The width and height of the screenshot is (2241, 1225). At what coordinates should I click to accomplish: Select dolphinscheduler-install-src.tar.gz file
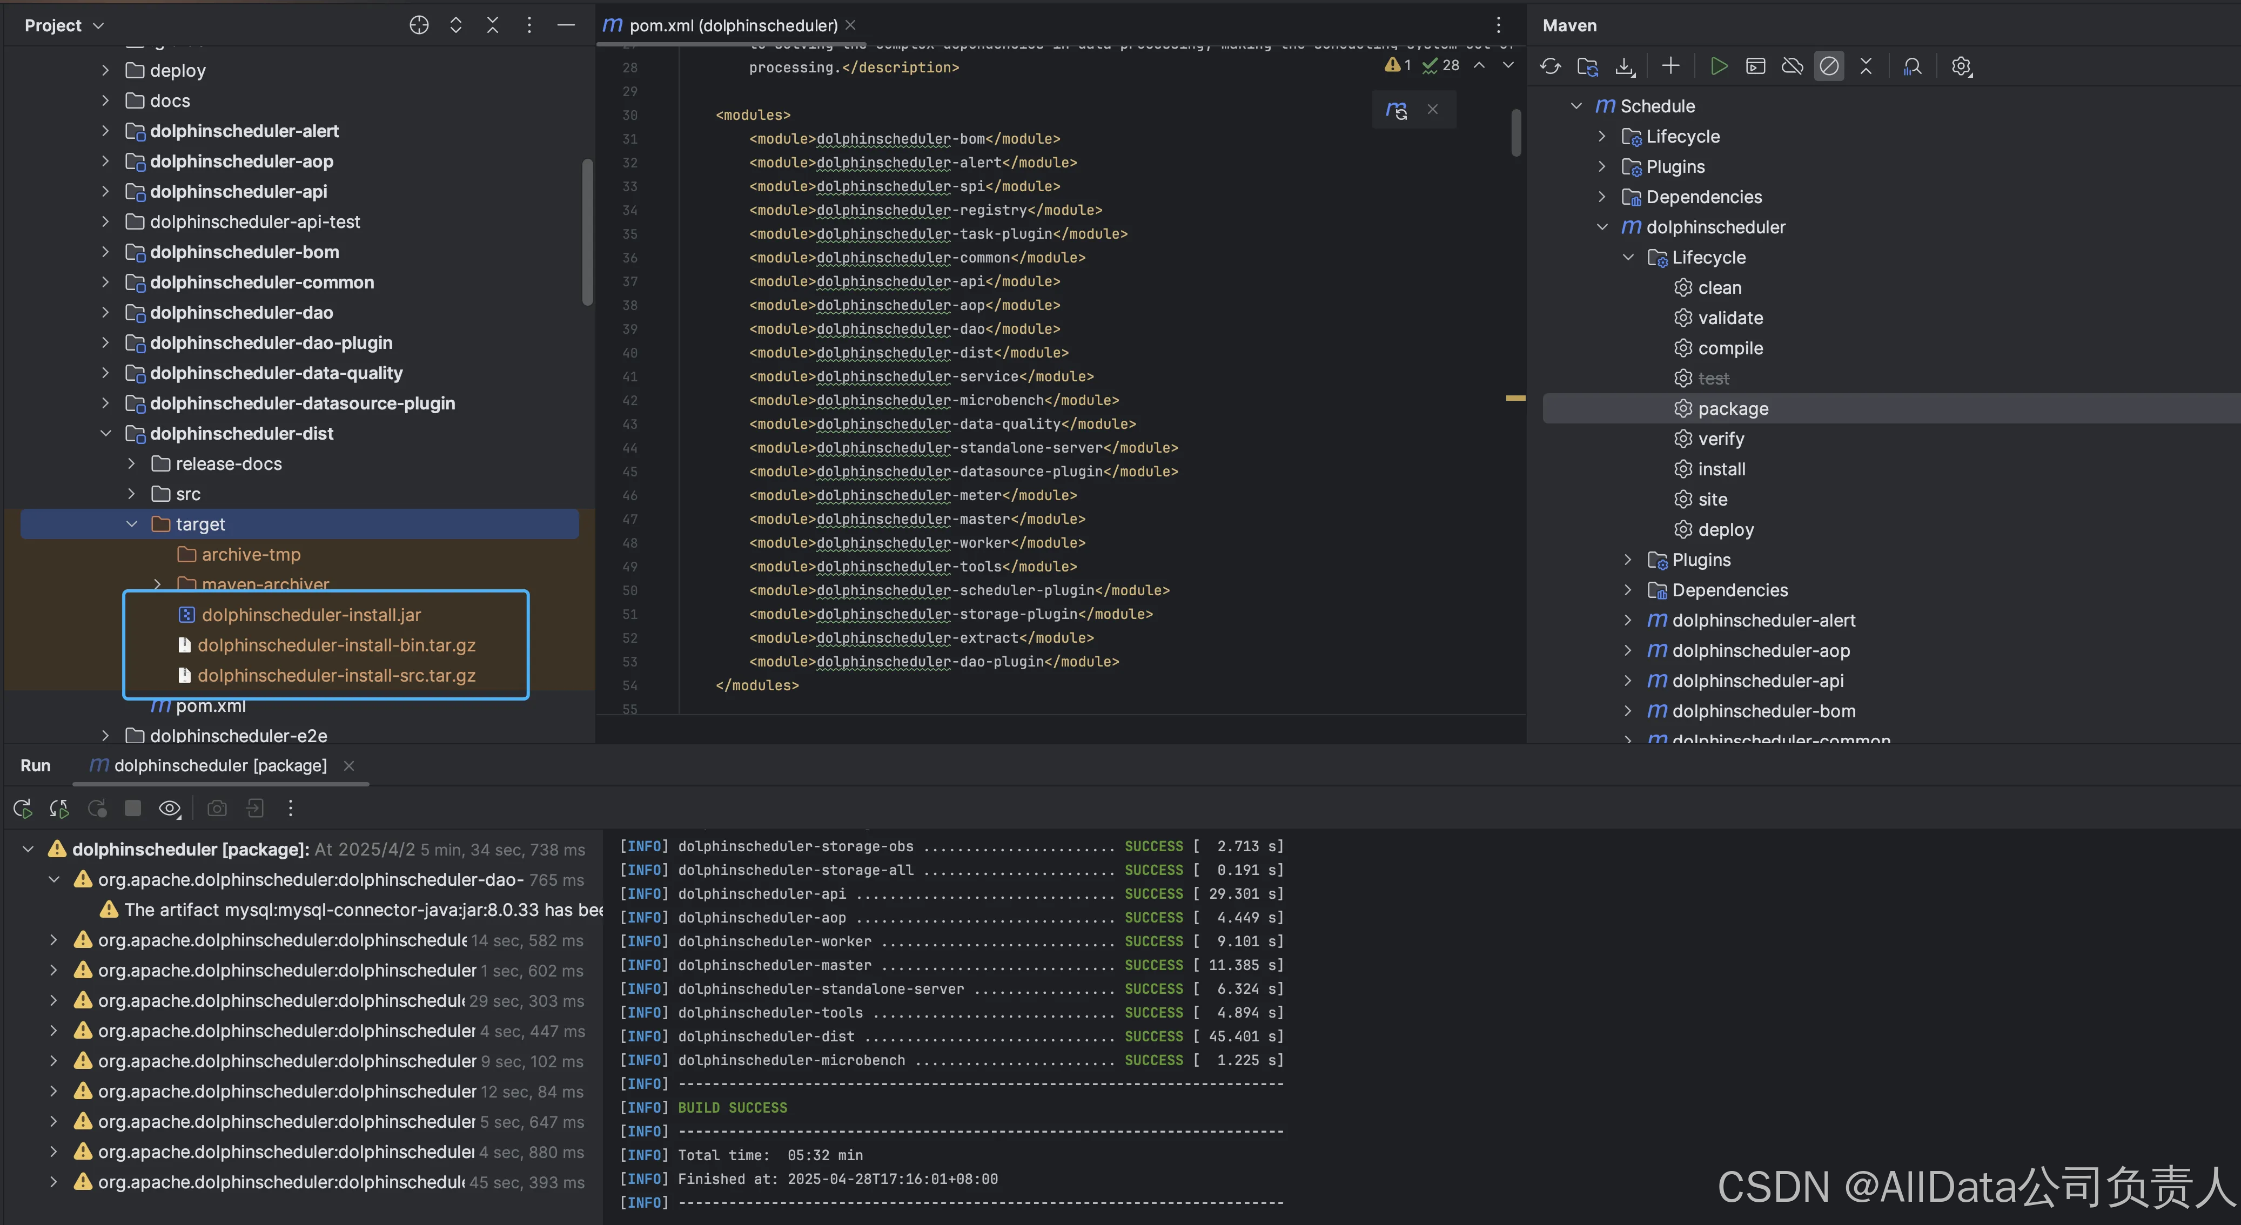point(336,675)
